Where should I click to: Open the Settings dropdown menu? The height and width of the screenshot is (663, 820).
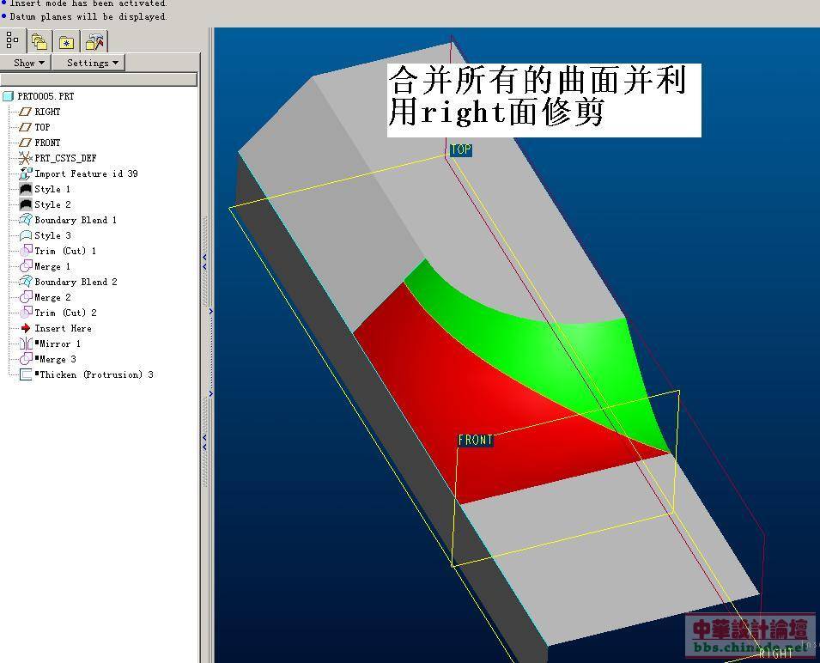(x=91, y=63)
